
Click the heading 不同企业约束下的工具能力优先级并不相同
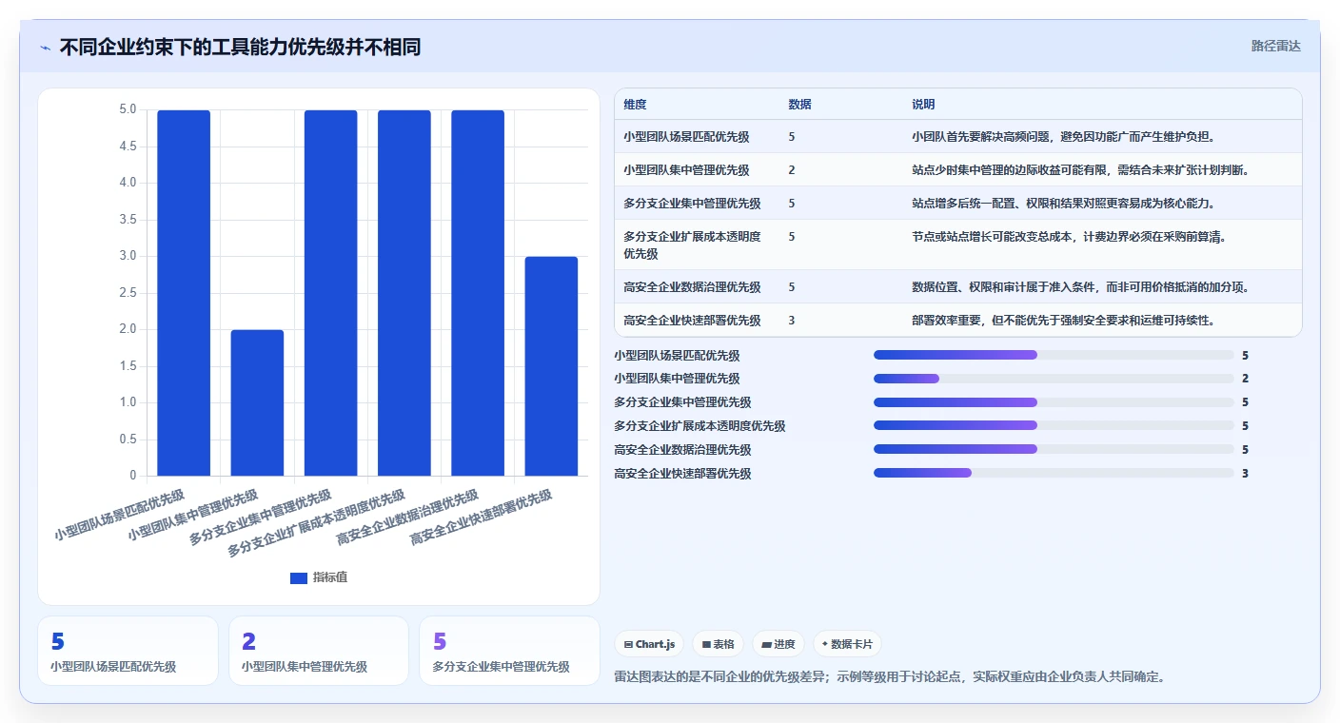coord(240,47)
